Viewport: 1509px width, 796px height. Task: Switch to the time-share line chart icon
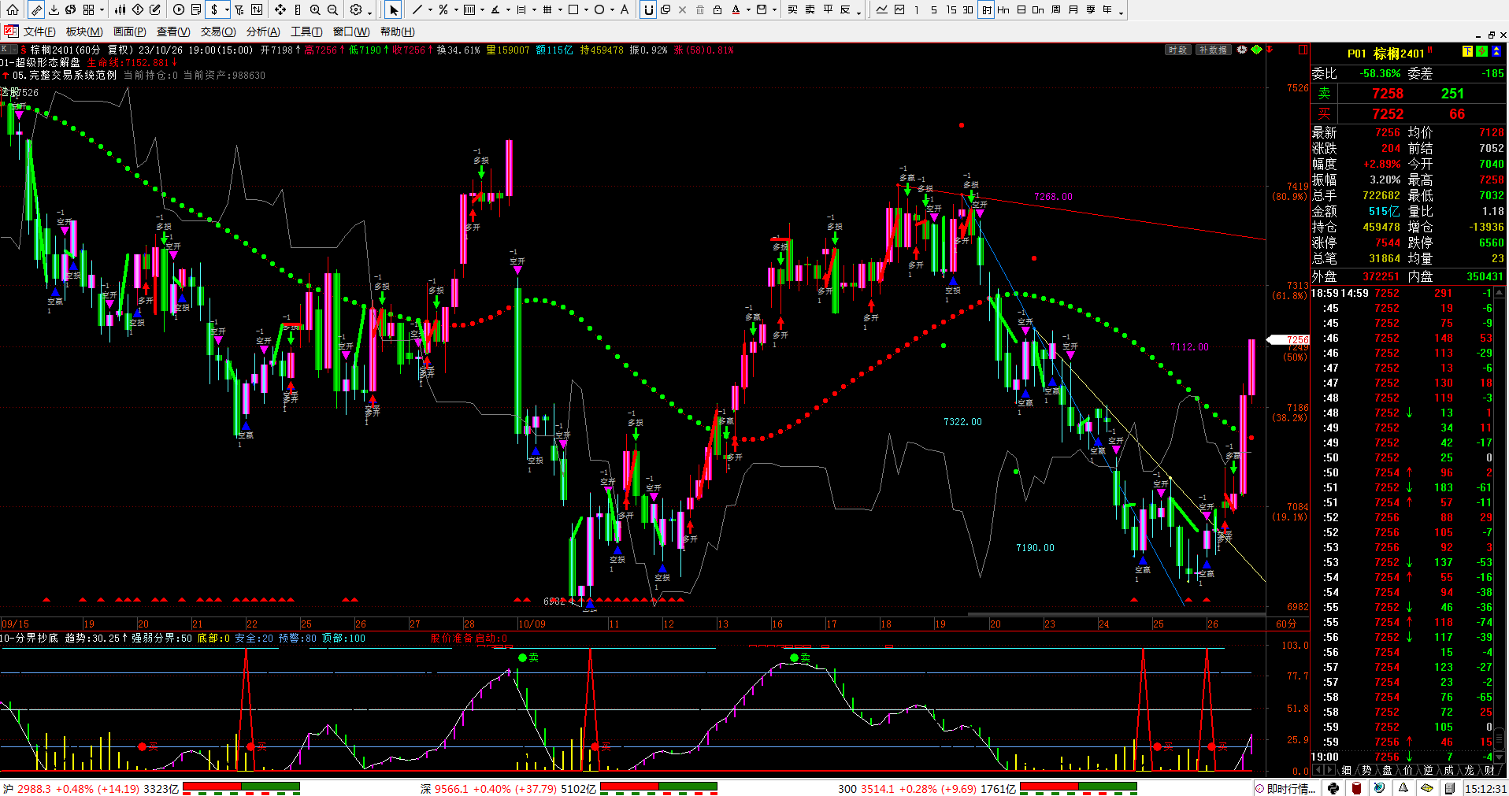[x=881, y=9]
